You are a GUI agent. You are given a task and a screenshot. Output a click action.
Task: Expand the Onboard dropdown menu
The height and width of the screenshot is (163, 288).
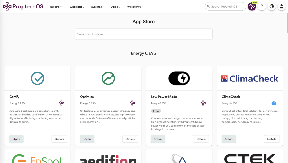77,7
